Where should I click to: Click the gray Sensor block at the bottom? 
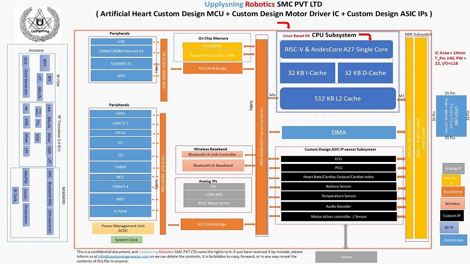pyautogui.click(x=346, y=257)
